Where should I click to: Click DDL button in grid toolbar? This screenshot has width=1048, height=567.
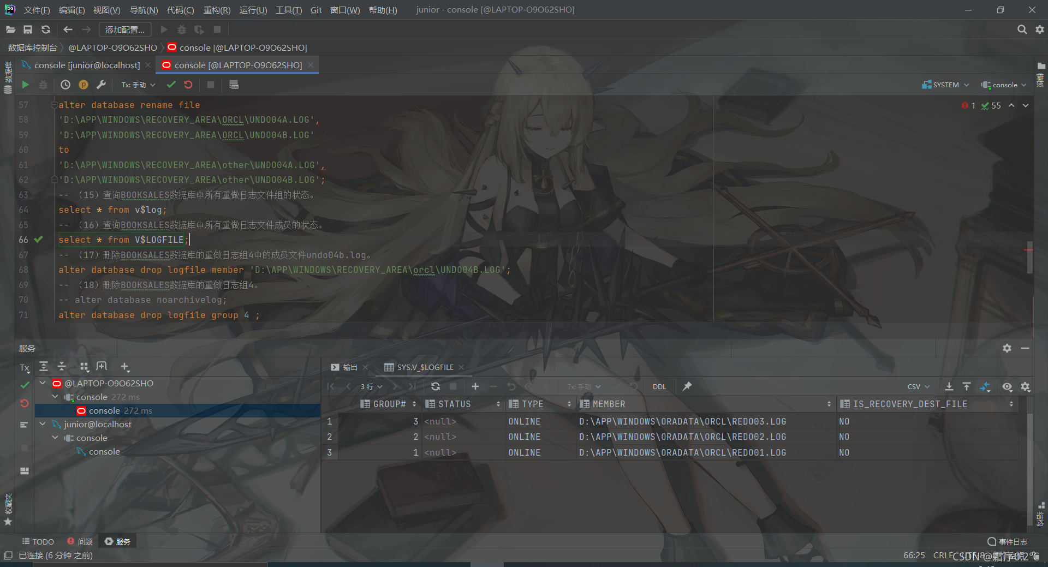[659, 386]
